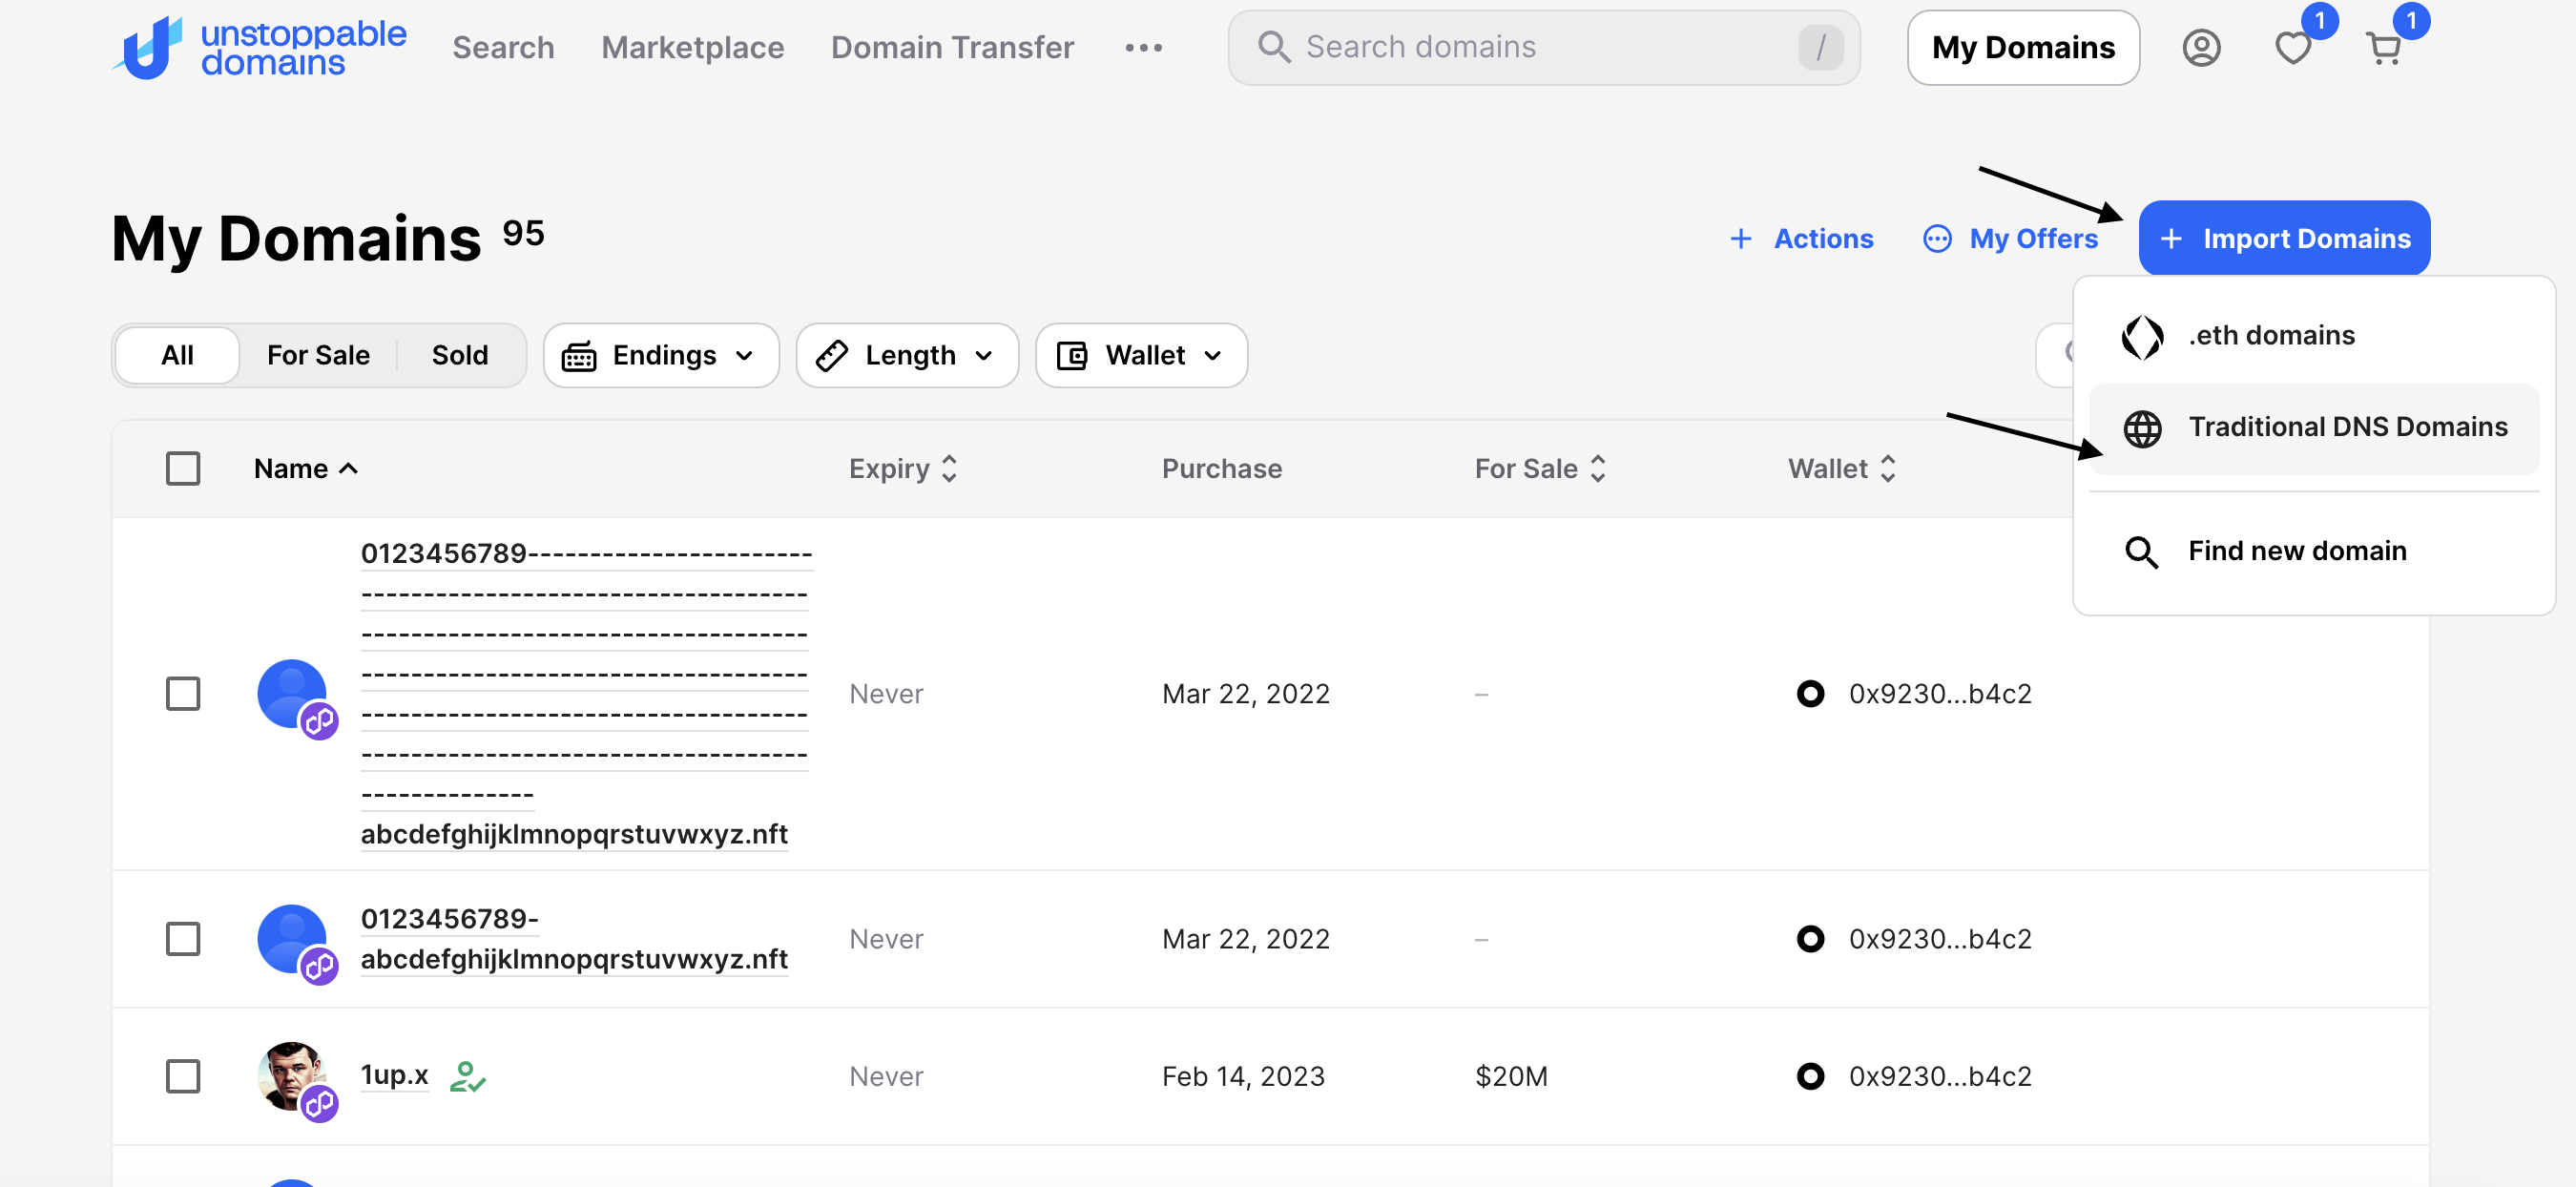Select the .eth domains ENS icon

[2143, 335]
